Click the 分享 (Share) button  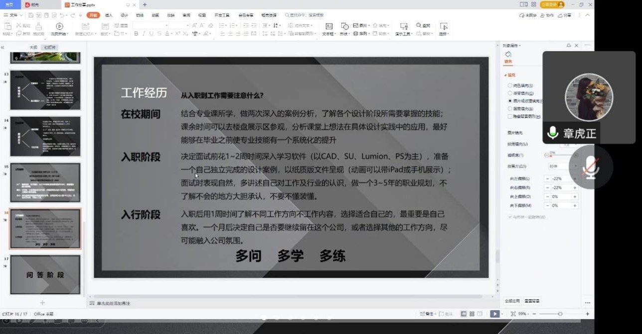(565, 15)
